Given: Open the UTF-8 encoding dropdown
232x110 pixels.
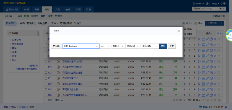Looking at the screenshot, I should [118, 46].
